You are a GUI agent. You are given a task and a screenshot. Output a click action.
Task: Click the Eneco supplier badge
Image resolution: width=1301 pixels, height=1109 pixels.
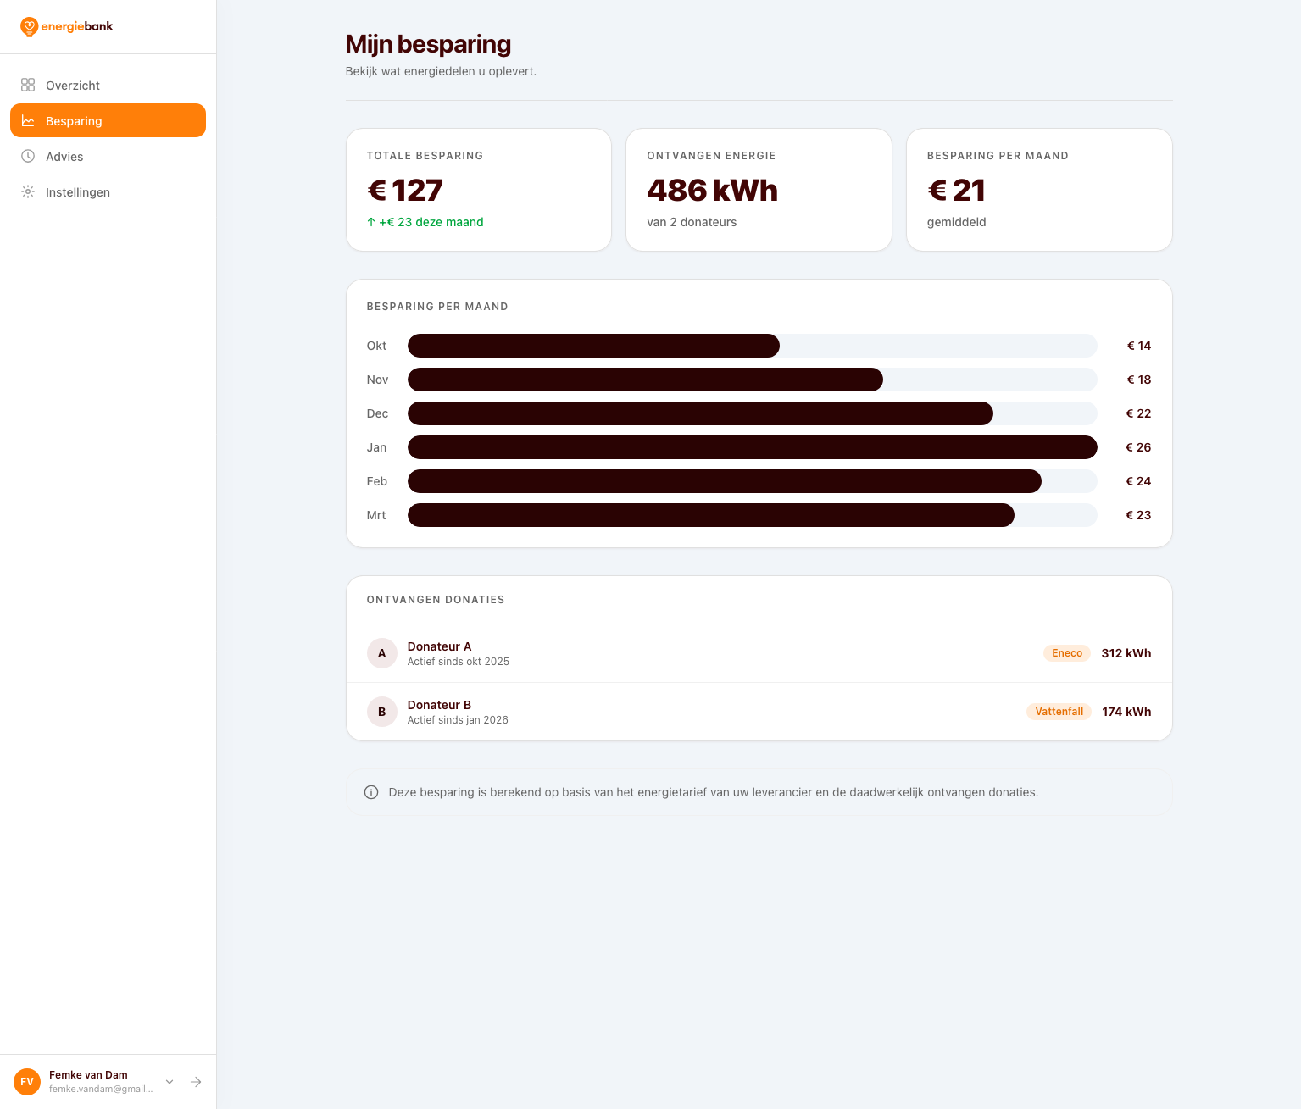[1066, 653]
